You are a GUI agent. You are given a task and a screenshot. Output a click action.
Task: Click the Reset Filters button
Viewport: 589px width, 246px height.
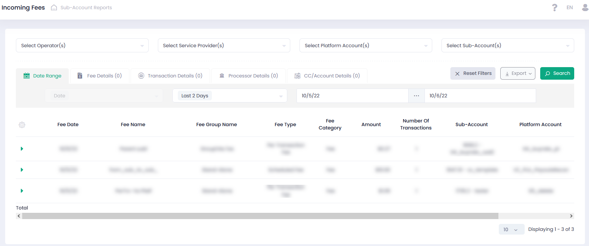click(473, 73)
